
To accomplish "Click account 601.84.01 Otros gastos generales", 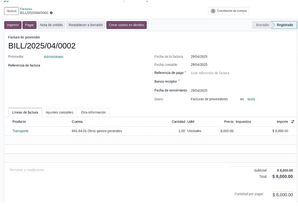I will [x=97, y=131].
